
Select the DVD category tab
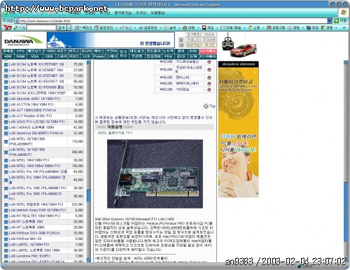[193, 51]
